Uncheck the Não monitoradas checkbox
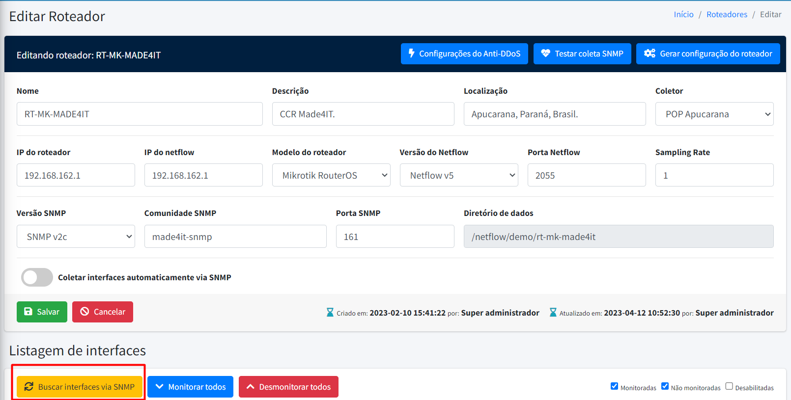This screenshot has height=400, width=791. point(665,386)
